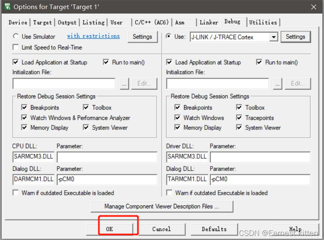The height and width of the screenshot is (240, 324).
Task: Toggle simulator Load Application at Startup
Action: click(16, 62)
